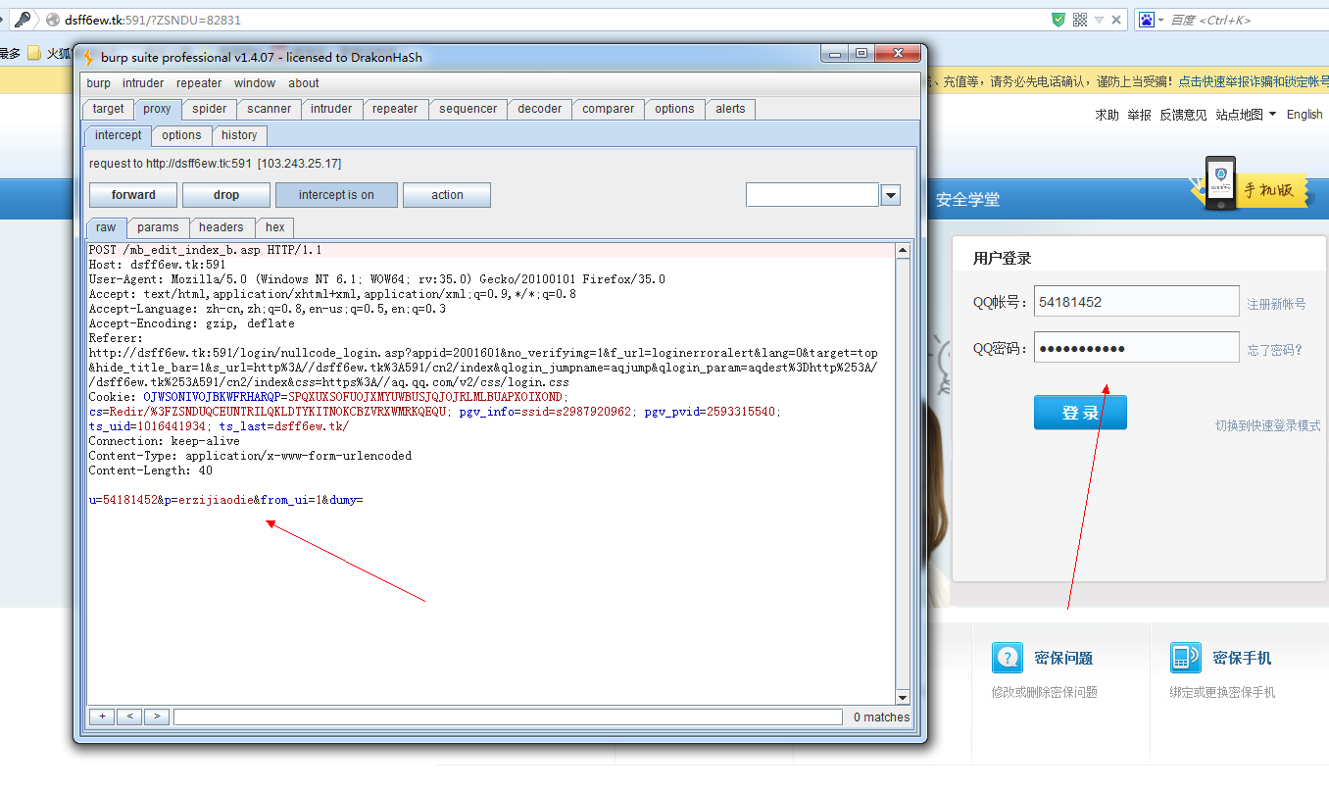The width and height of the screenshot is (1329, 791).
Task: Click the 密保手机 phone icon
Action: coord(1185,658)
